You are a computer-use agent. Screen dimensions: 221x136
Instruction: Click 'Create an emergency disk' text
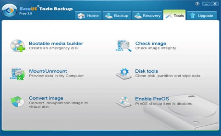[54, 48]
